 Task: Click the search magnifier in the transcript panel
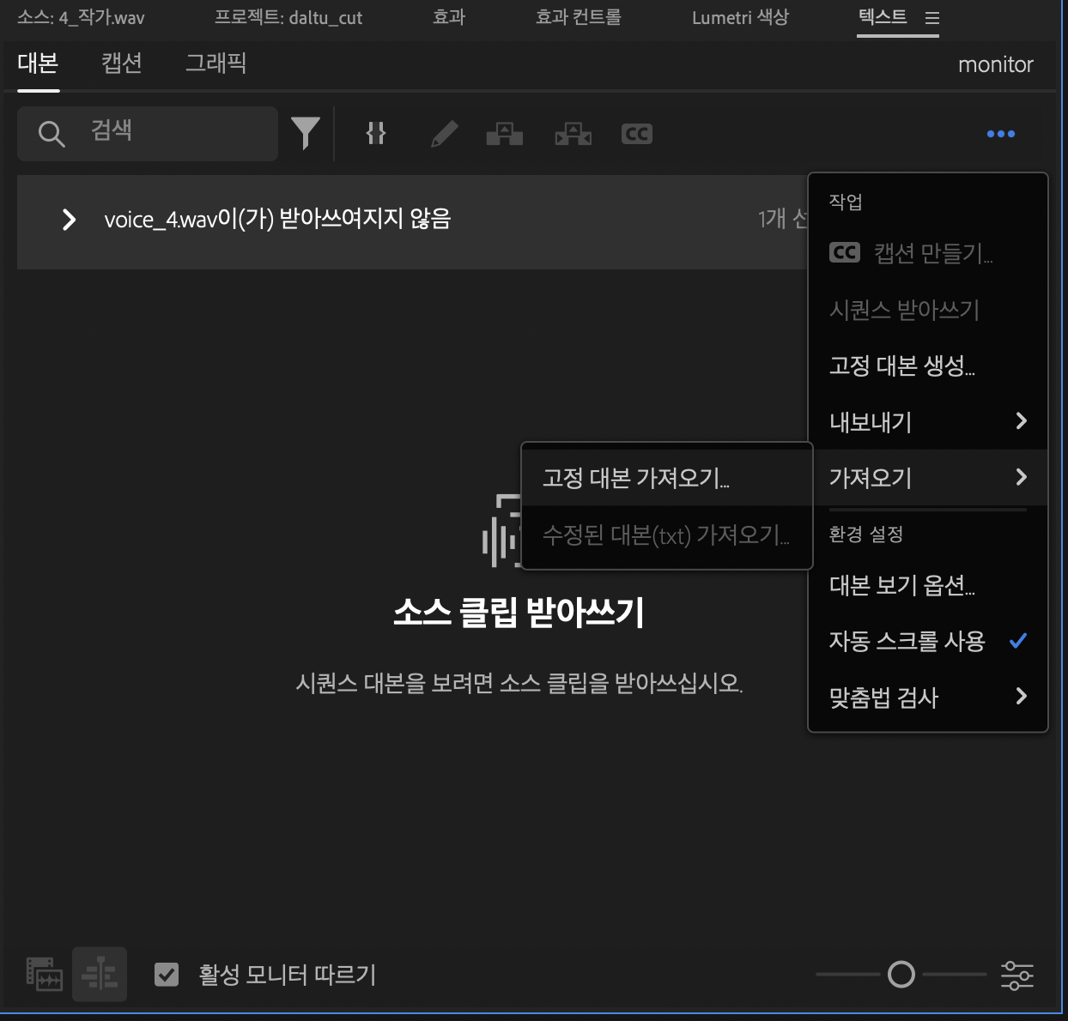tap(50, 133)
